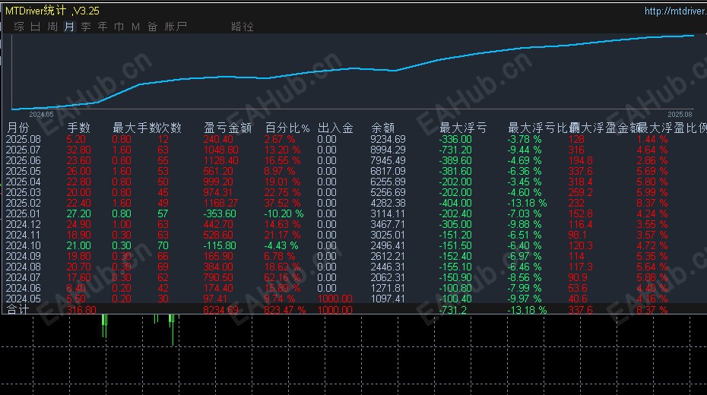Click lots value 27.20
The image size is (707, 395).
pyautogui.click(x=78, y=214)
